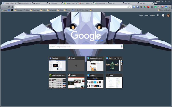This screenshot has height=107, width=172.
Task: Open the calendar extension with green badge
Action: click(166, 7)
